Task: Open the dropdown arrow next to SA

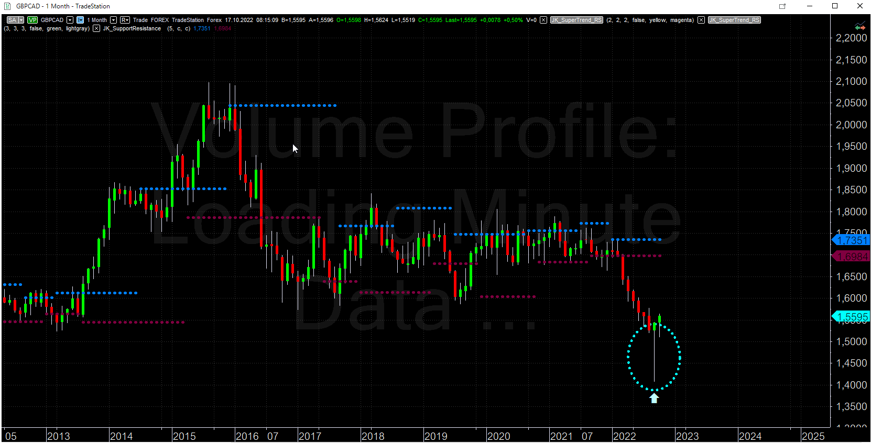Action: point(21,20)
